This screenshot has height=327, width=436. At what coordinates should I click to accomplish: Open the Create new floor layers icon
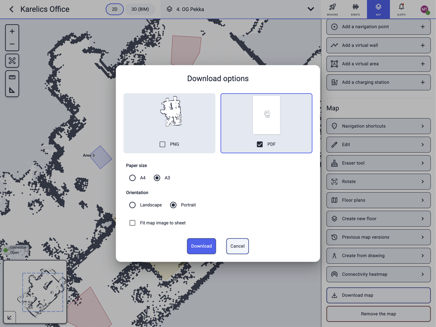pyautogui.click(x=334, y=219)
